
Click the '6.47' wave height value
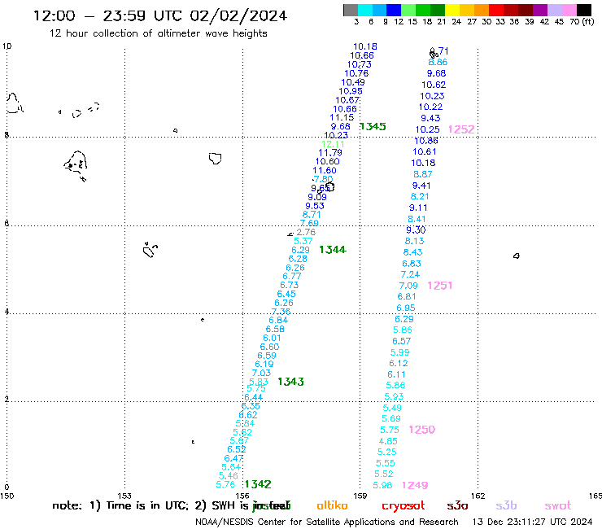pyautogui.click(x=233, y=458)
